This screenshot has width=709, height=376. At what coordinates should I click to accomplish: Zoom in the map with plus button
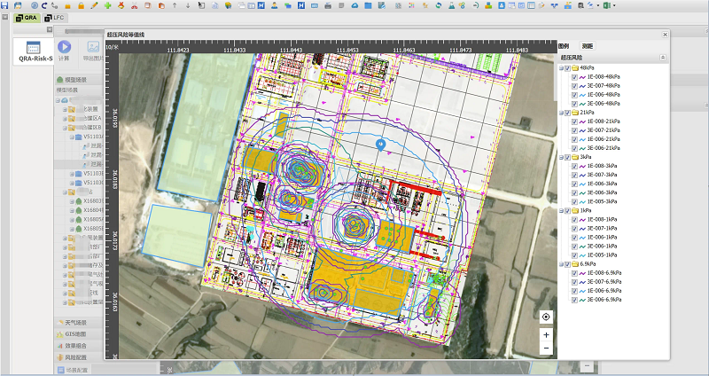pos(546,335)
